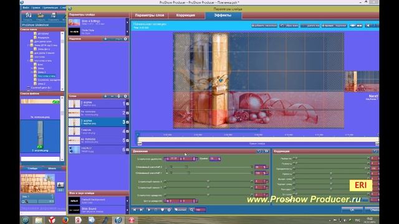Expand the Slide 4 Settings arrow
Viewport: 399px width, 224px height.
coord(127,22)
